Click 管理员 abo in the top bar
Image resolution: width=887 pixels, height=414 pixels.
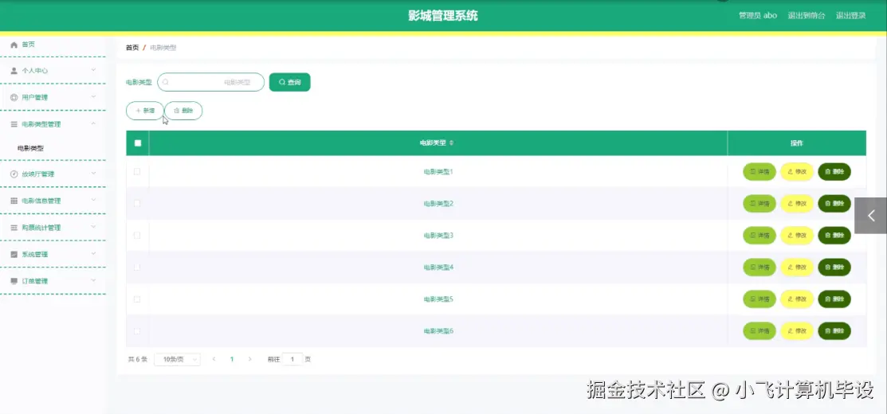point(757,16)
